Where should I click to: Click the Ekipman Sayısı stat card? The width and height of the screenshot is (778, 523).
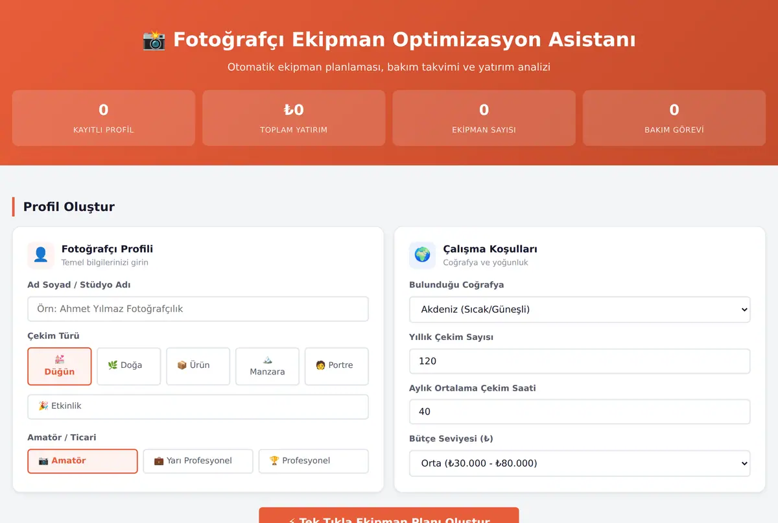(x=484, y=117)
